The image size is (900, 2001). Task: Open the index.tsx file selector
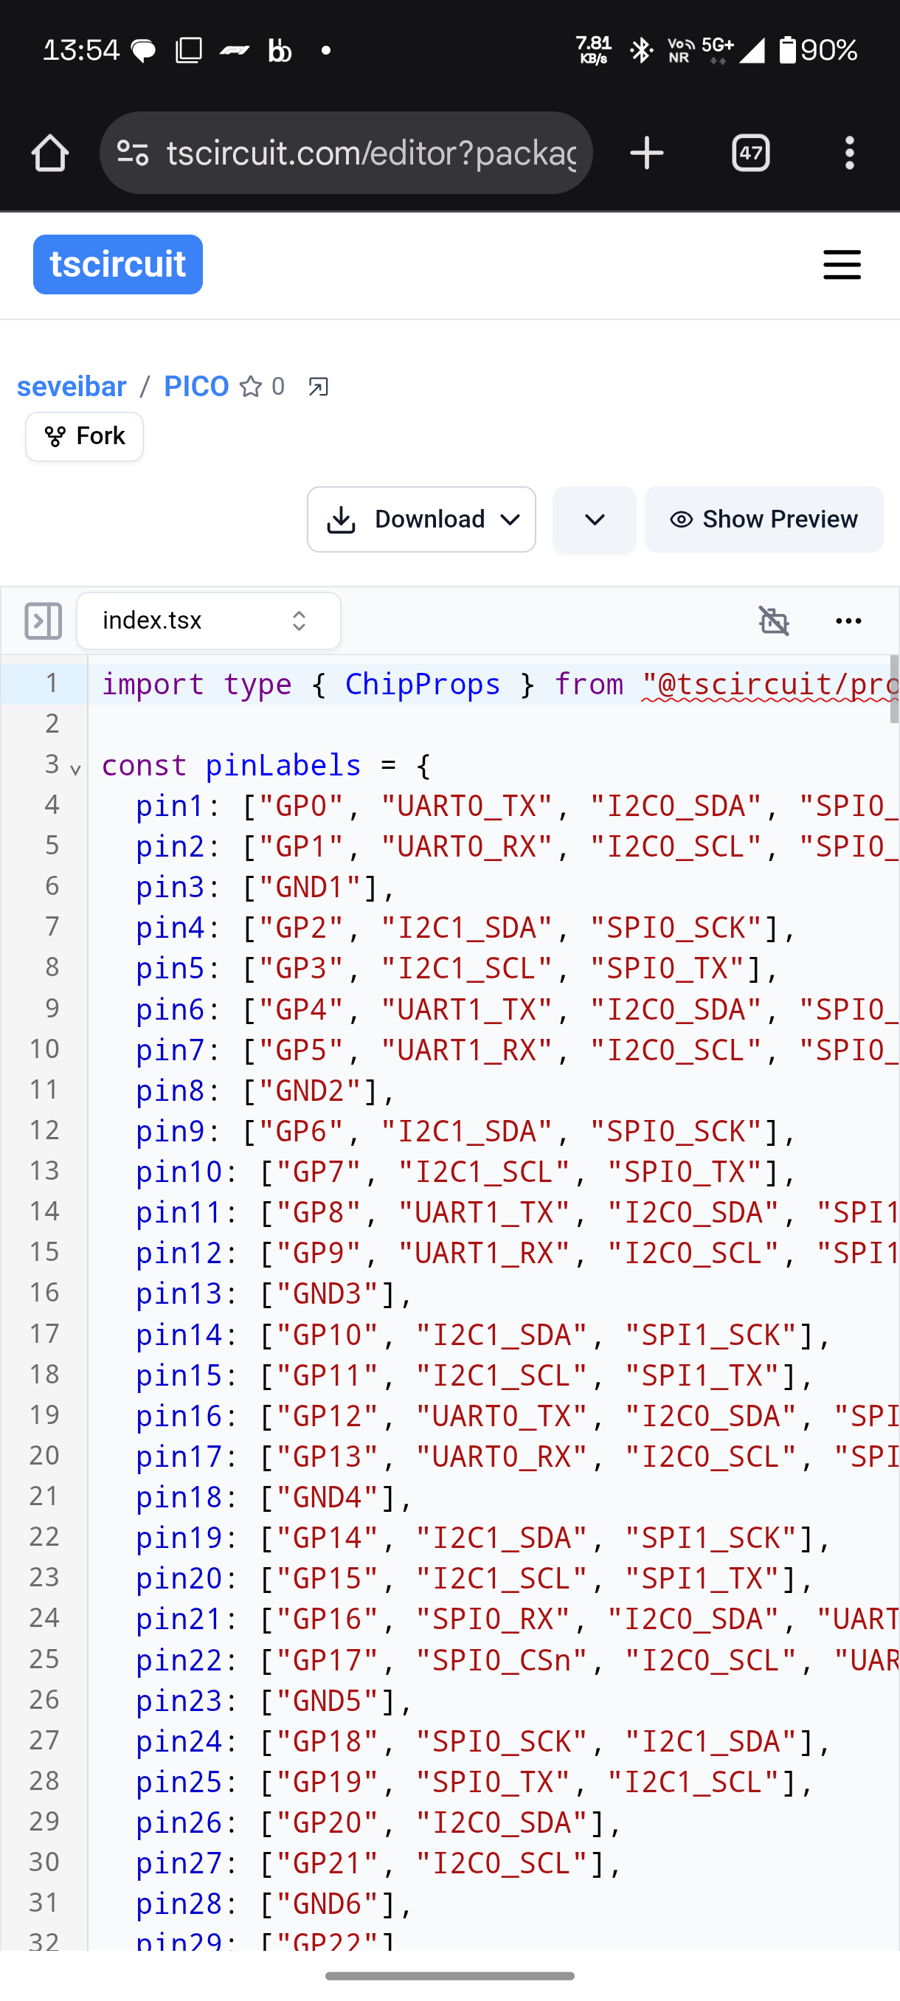coord(209,621)
